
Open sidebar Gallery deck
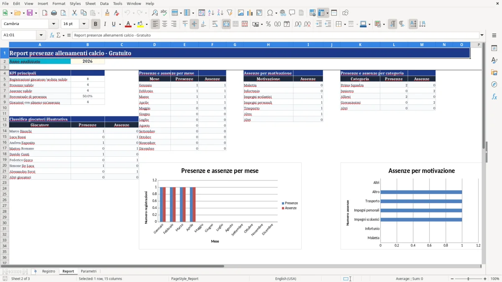click(x=494, y=73)
